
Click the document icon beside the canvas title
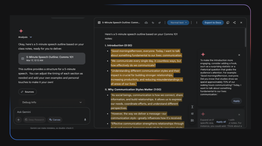coord(99,23)
